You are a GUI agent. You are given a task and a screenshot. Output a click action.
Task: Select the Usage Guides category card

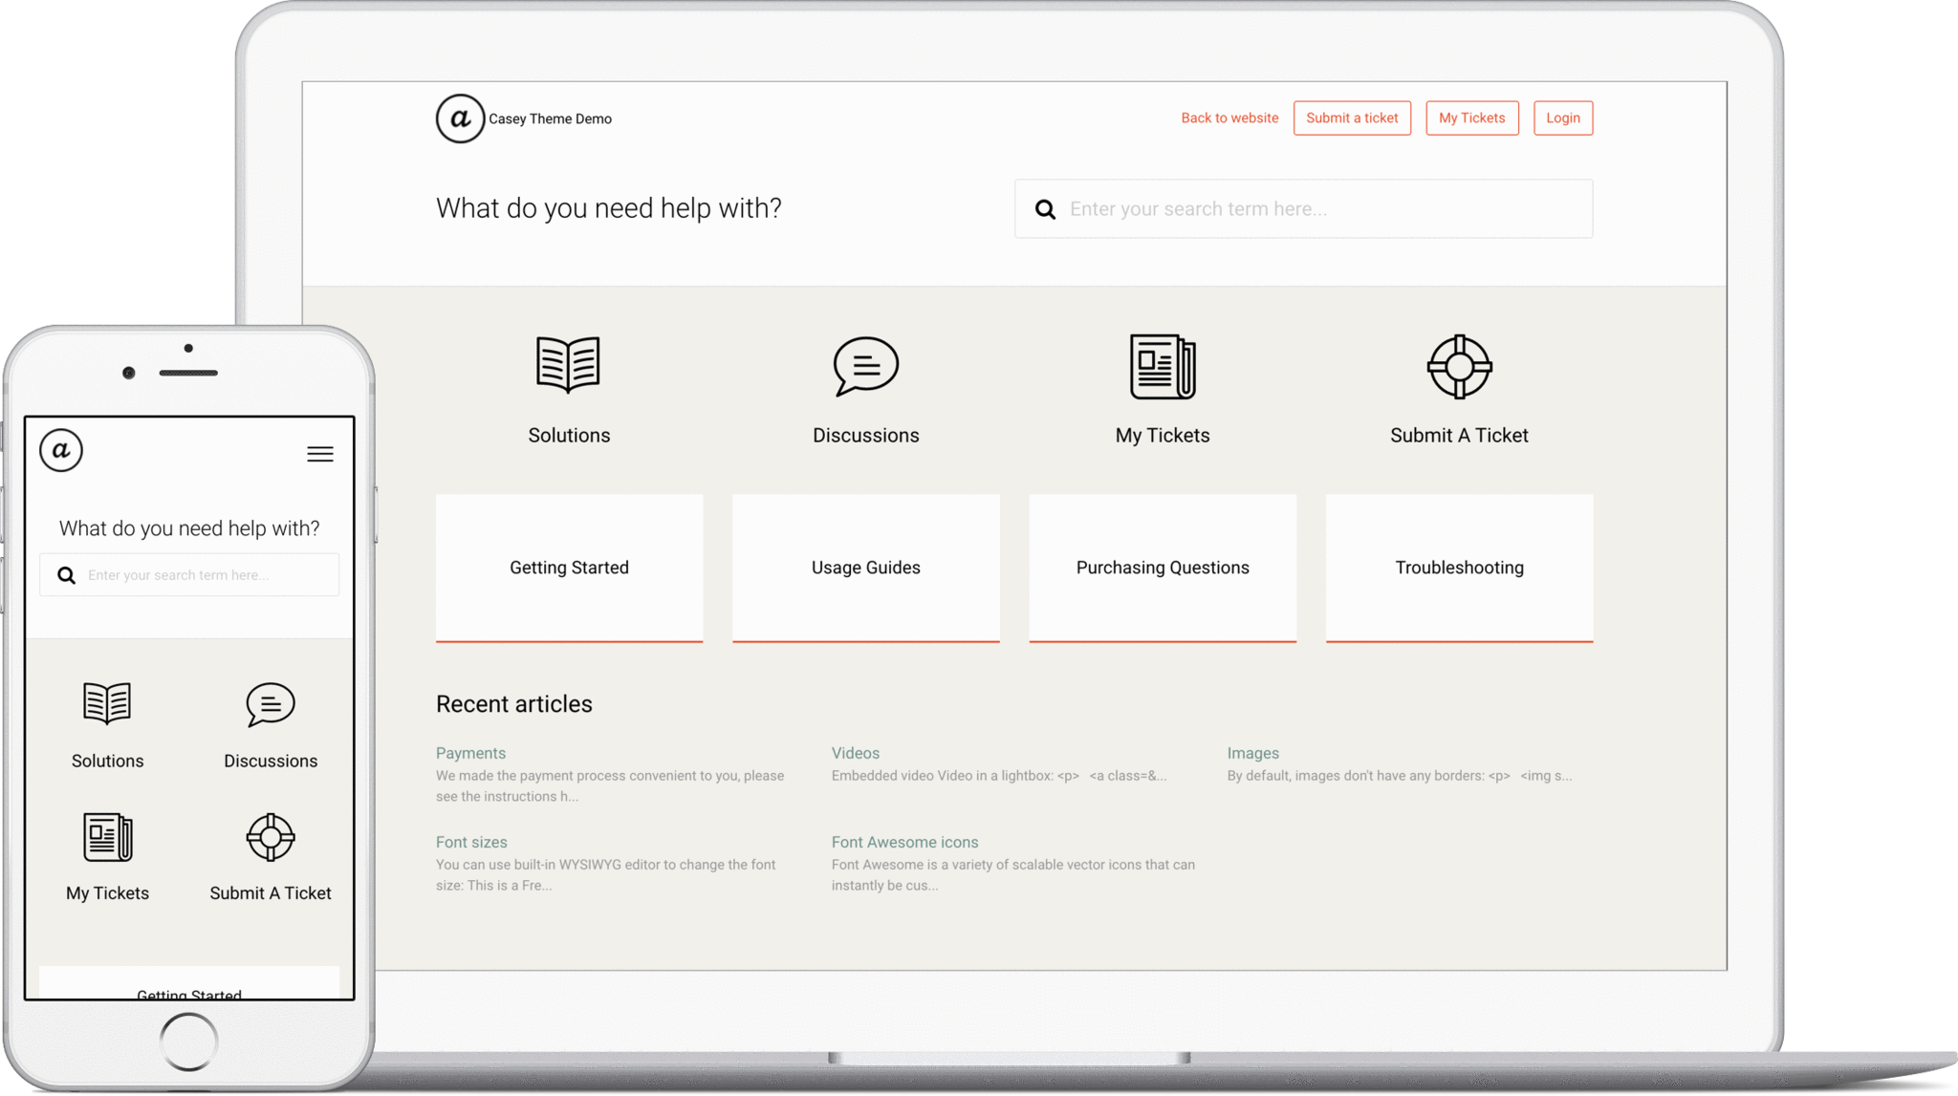pos(865,568)
